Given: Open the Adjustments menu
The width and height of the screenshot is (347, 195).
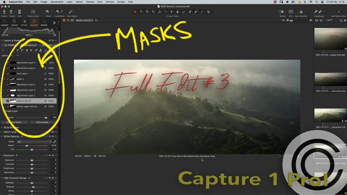Looking at the screenshot, I should tap(57, 2).
